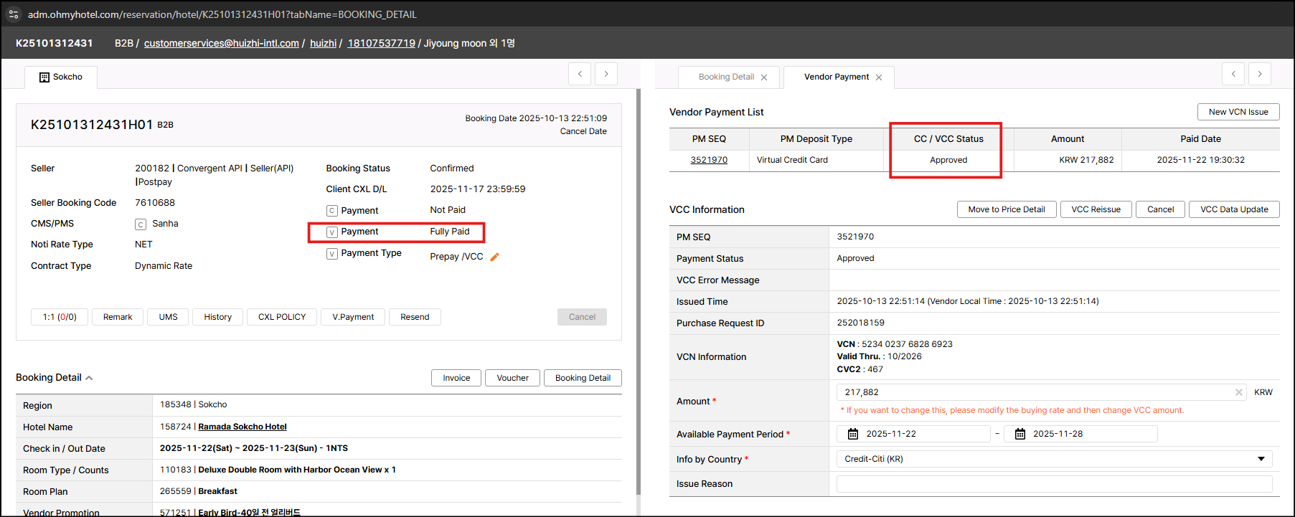Switch to the Sokcho tab

[x=61, y=77]
